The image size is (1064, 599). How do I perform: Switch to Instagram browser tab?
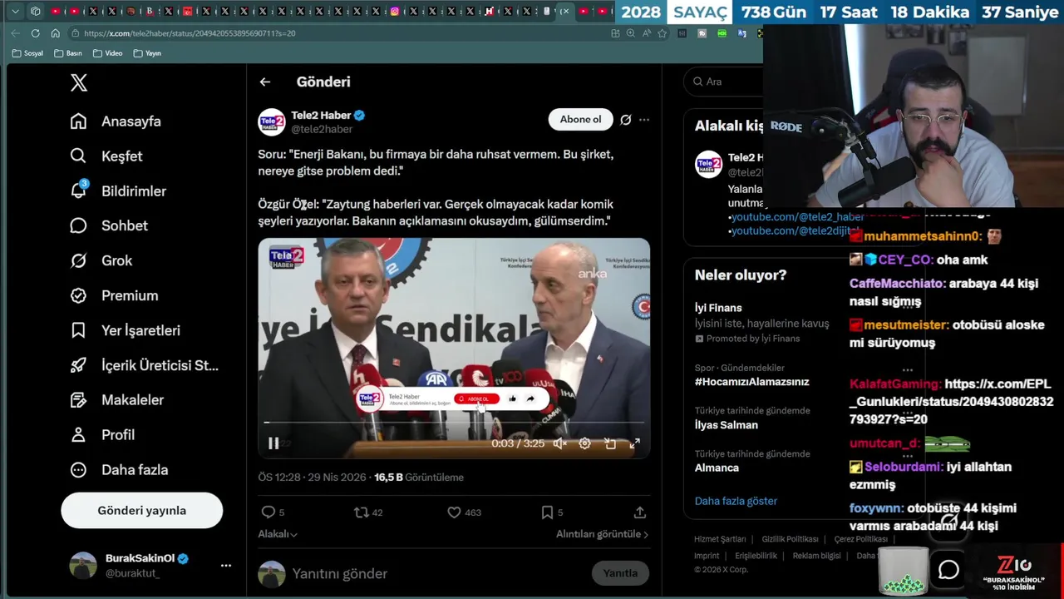tap(395, 11)
